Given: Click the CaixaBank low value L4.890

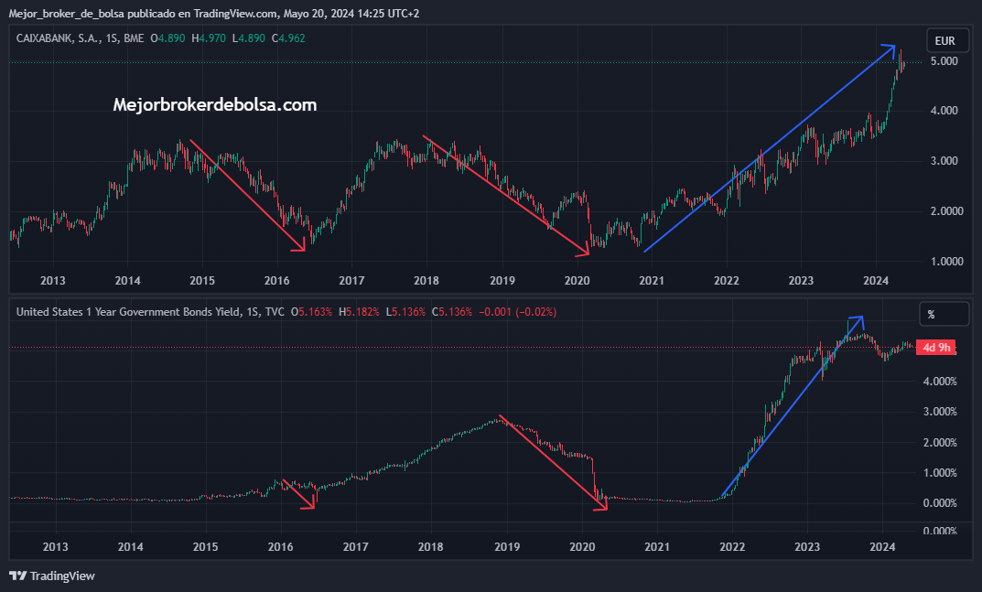Looking at the screenshot, I should coord(249,38).
